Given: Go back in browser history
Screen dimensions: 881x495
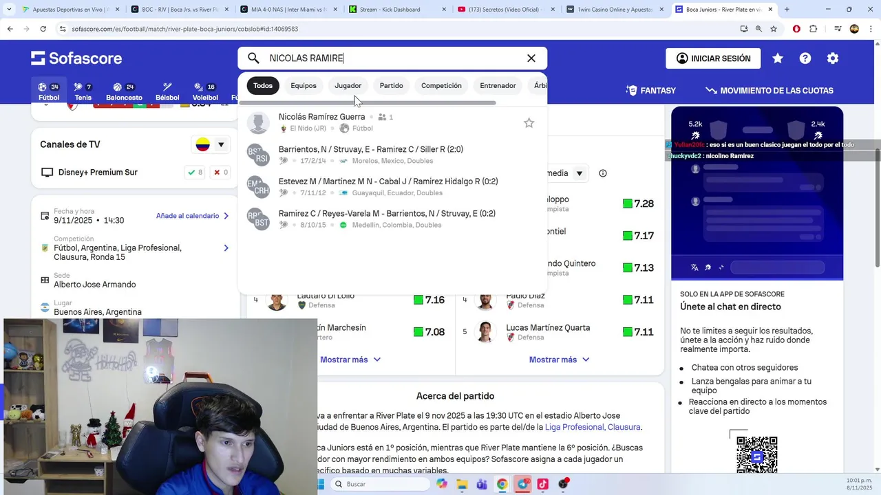Looking at the screenshot, I should [10, 29].
